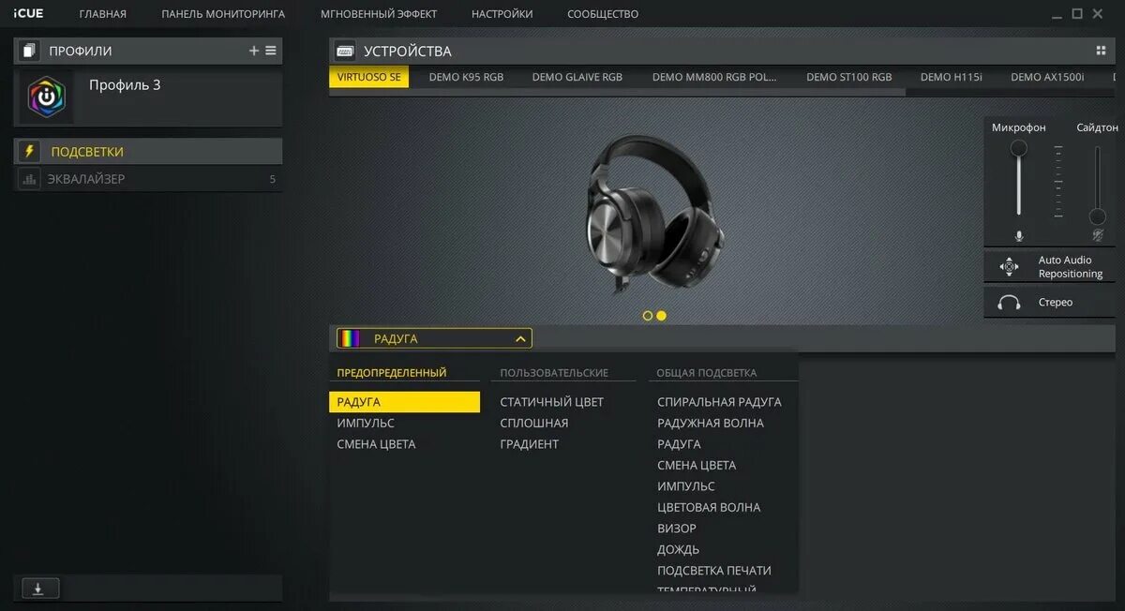
Task: Select Профиль 3 profile
Action: (x=148, y=97)
